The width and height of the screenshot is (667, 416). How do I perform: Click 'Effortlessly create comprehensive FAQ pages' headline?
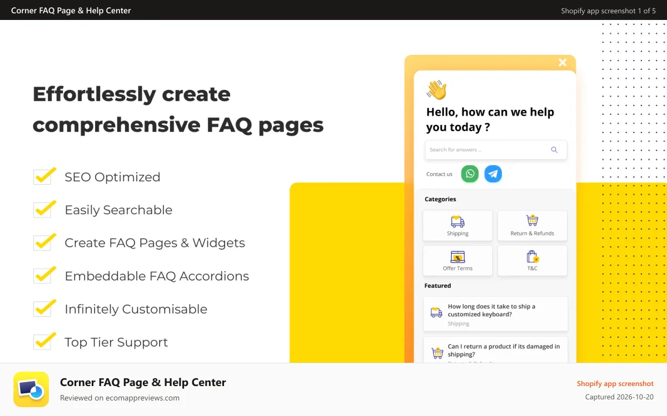pyautogui.click(x=178, y=109)
